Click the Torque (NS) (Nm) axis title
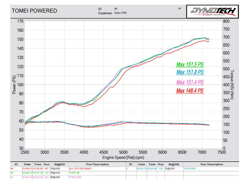The height and width of the screenshot is (183, 250). [232, 84]
